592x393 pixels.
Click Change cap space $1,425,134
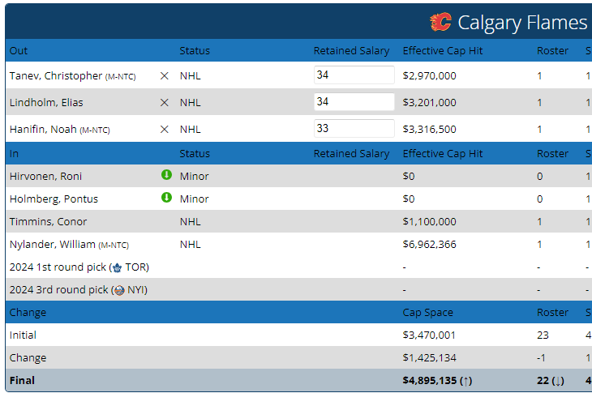point(429,357)
